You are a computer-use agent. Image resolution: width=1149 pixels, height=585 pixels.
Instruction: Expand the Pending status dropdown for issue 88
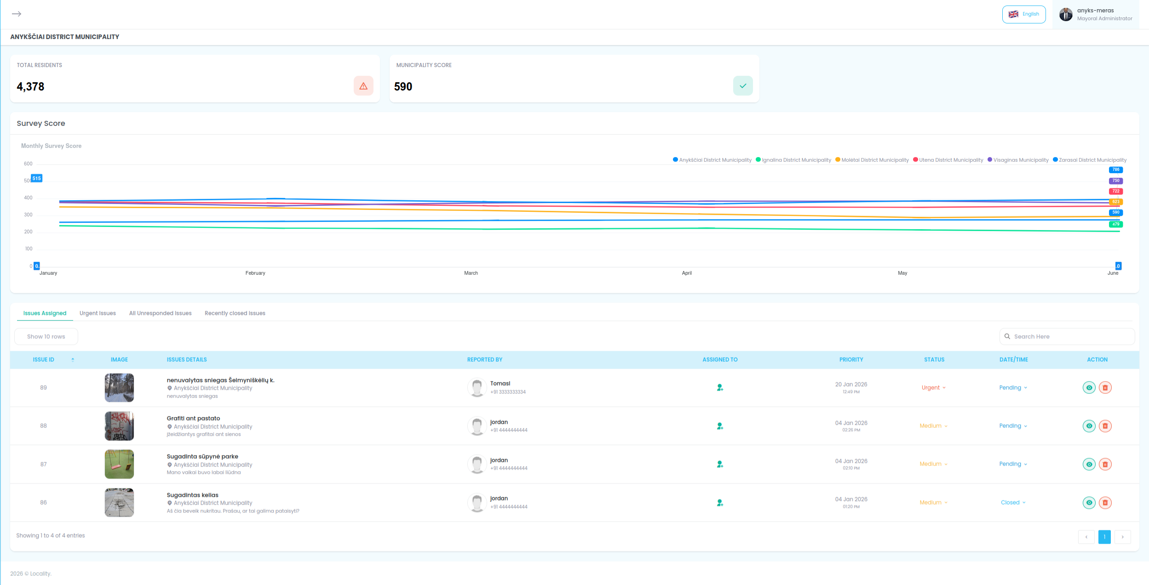[x=1012, y=426]
